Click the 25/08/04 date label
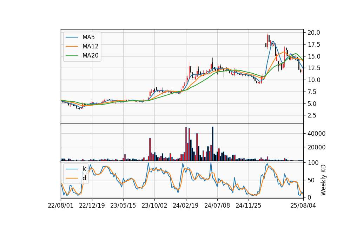 point(303,206)
